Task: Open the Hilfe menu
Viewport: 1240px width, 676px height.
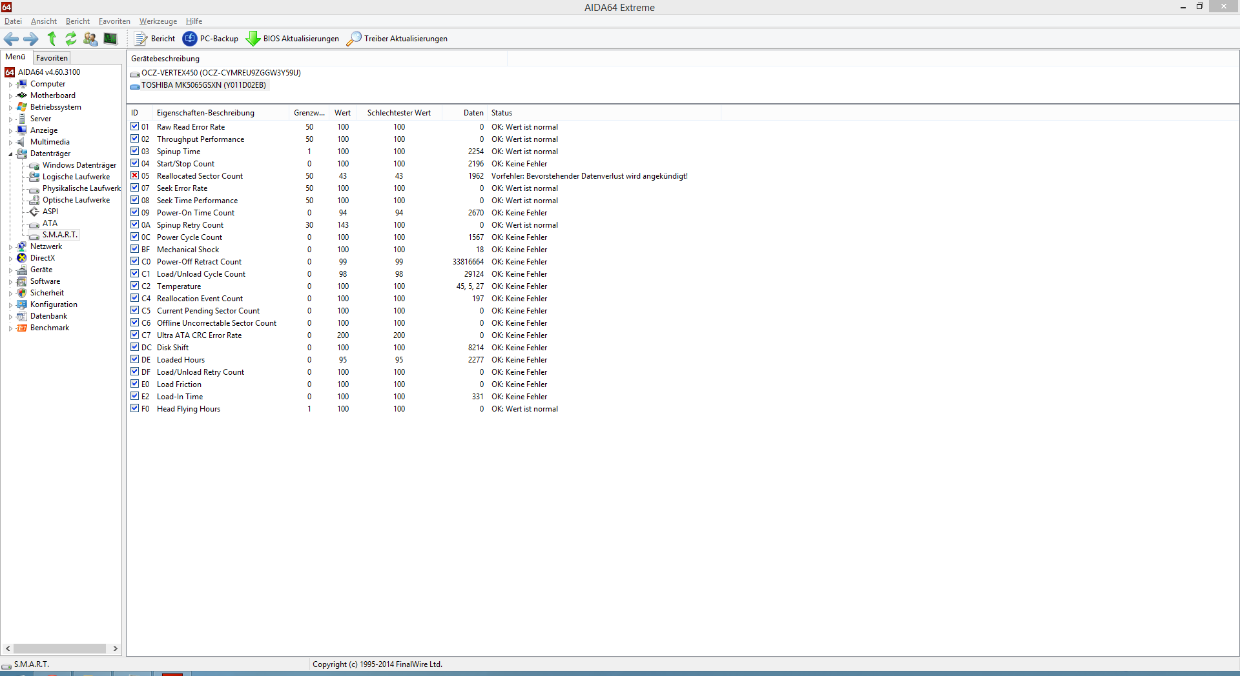Action: tap(194, 21)
